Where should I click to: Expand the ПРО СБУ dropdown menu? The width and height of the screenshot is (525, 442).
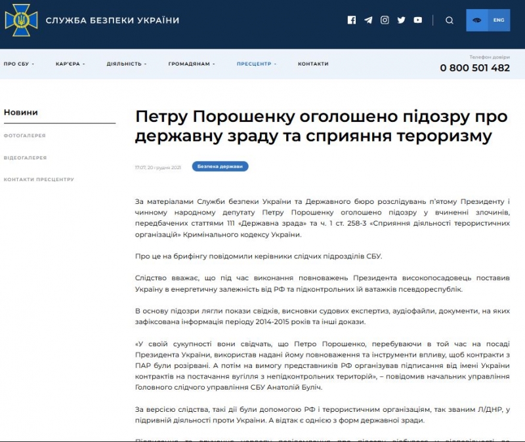click(18, 64)
